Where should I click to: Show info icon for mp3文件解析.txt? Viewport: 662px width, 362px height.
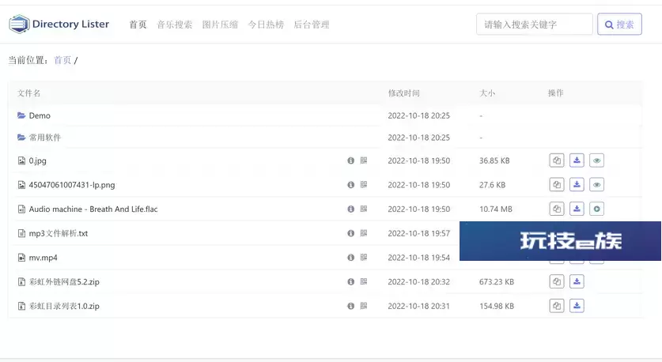click(x=350, y=233)
